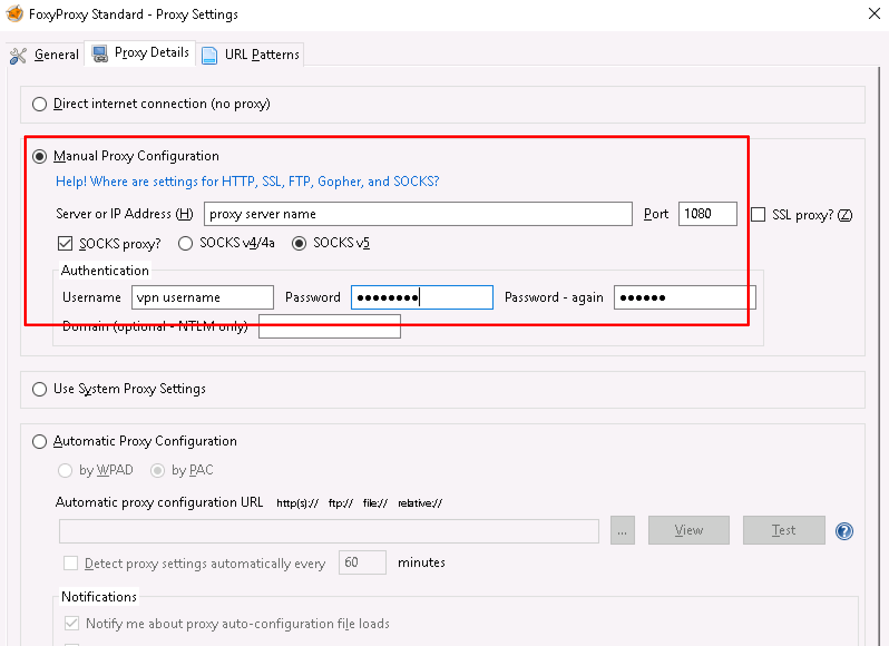Select Manual Proxy Configuration radio button
Image resolution: width=889 pixels, height=646 pixels.
(x=40, y=156)
